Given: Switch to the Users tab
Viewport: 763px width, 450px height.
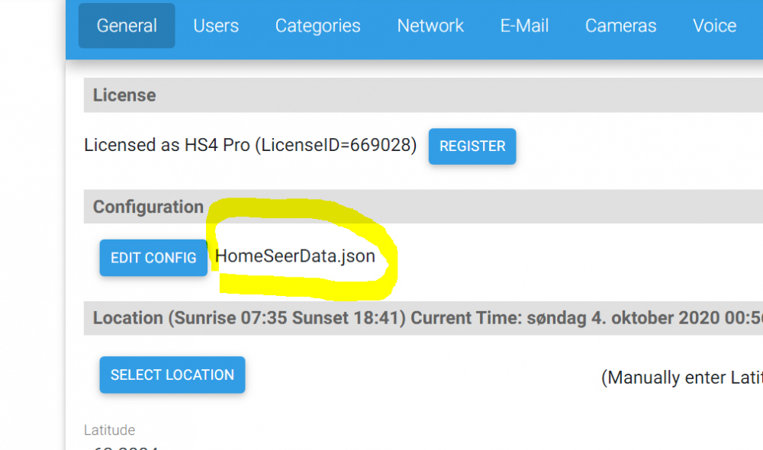Looking at the screenshot, I should 216,26.
